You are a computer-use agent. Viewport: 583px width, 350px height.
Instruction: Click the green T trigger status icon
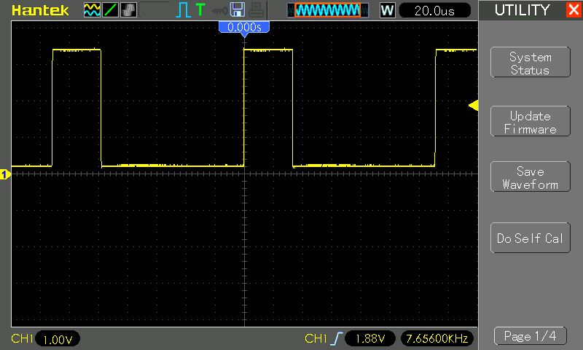[x=200, y=10]
